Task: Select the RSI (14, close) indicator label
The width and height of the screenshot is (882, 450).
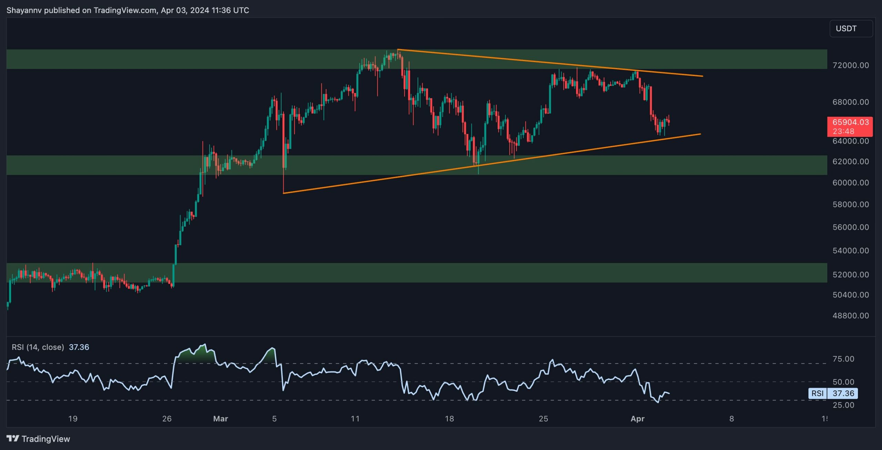Action: point(38,347)
